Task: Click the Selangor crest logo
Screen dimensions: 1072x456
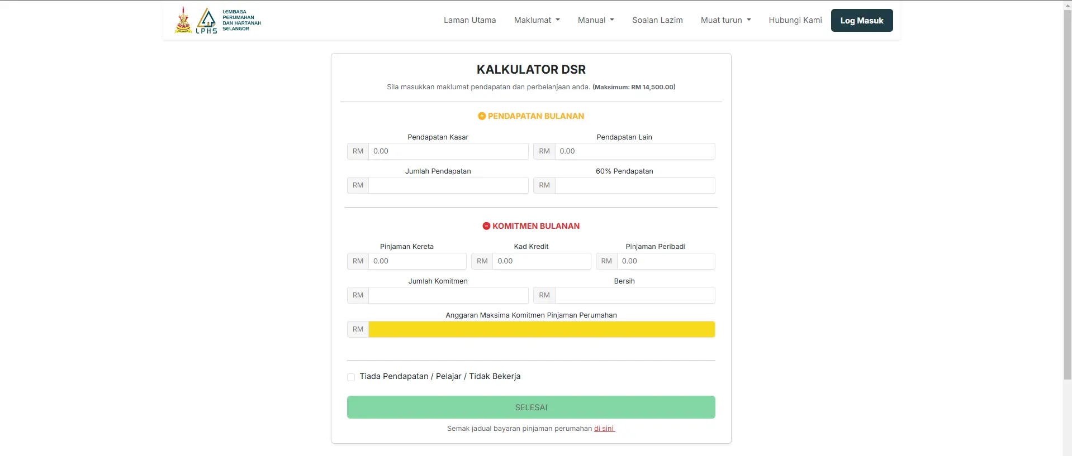Action: coord(183,20)
